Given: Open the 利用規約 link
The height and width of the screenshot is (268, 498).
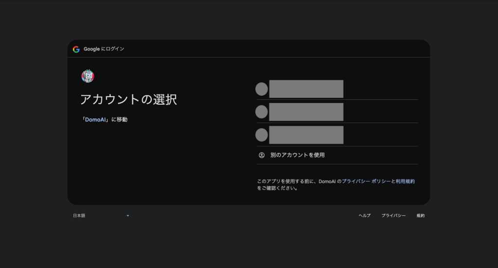Looking at the screenshot, I should point(405,181).
